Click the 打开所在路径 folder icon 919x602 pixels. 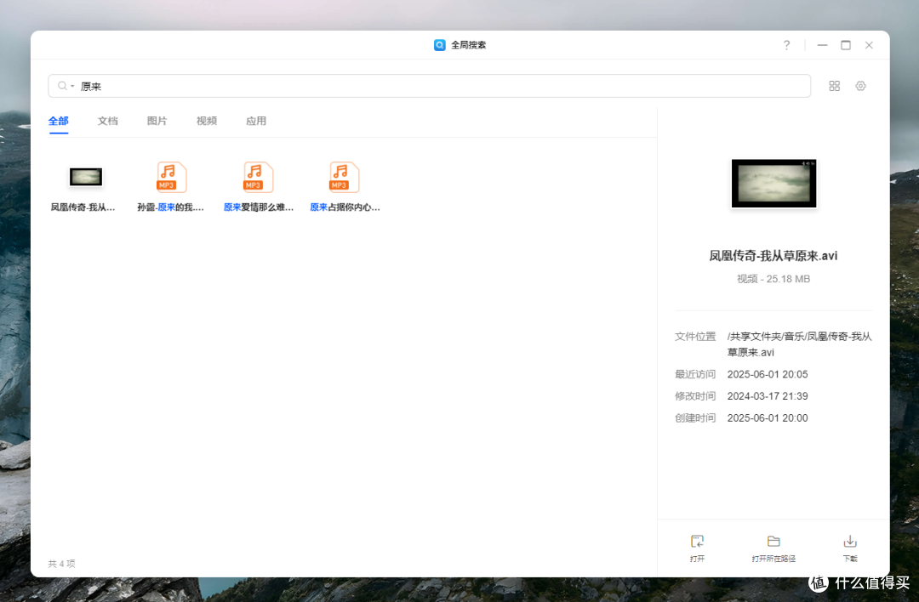point(773,541)
